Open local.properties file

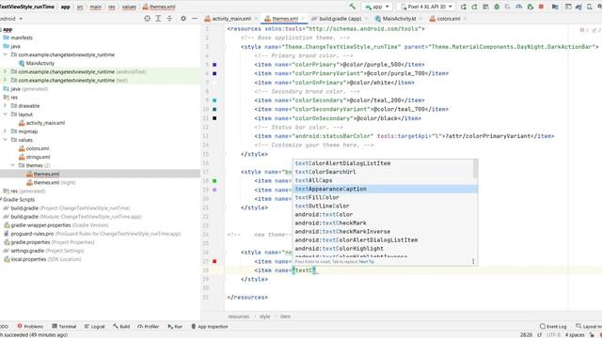click(46, 259)
